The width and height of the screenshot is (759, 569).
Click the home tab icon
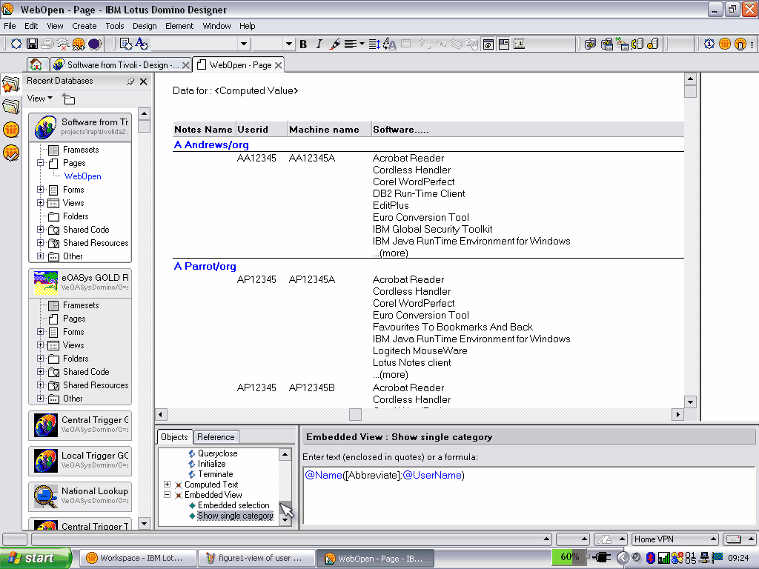click(36, 65)
